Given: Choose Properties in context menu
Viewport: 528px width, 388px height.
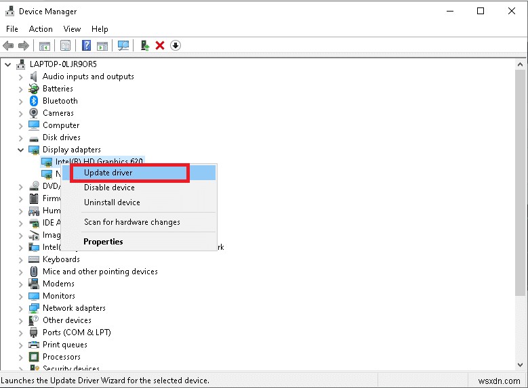Looking at the screenshot, I should coord(139,242).
